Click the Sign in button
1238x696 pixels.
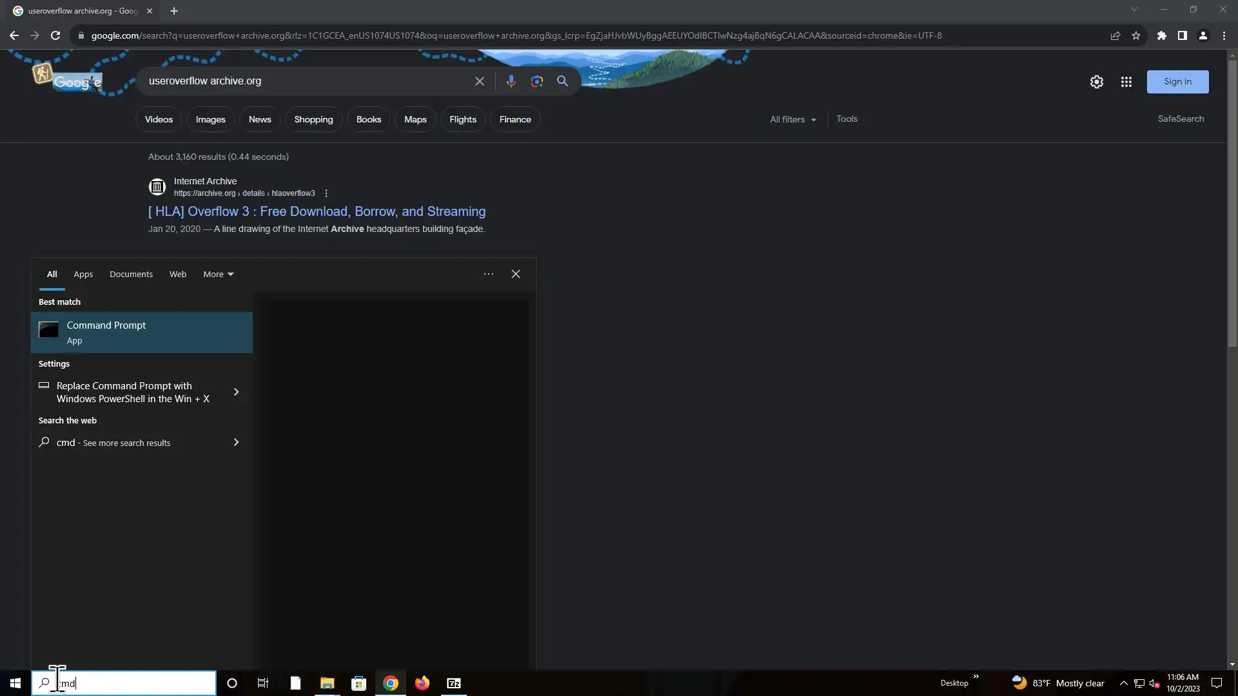[x=1177, y=82]
